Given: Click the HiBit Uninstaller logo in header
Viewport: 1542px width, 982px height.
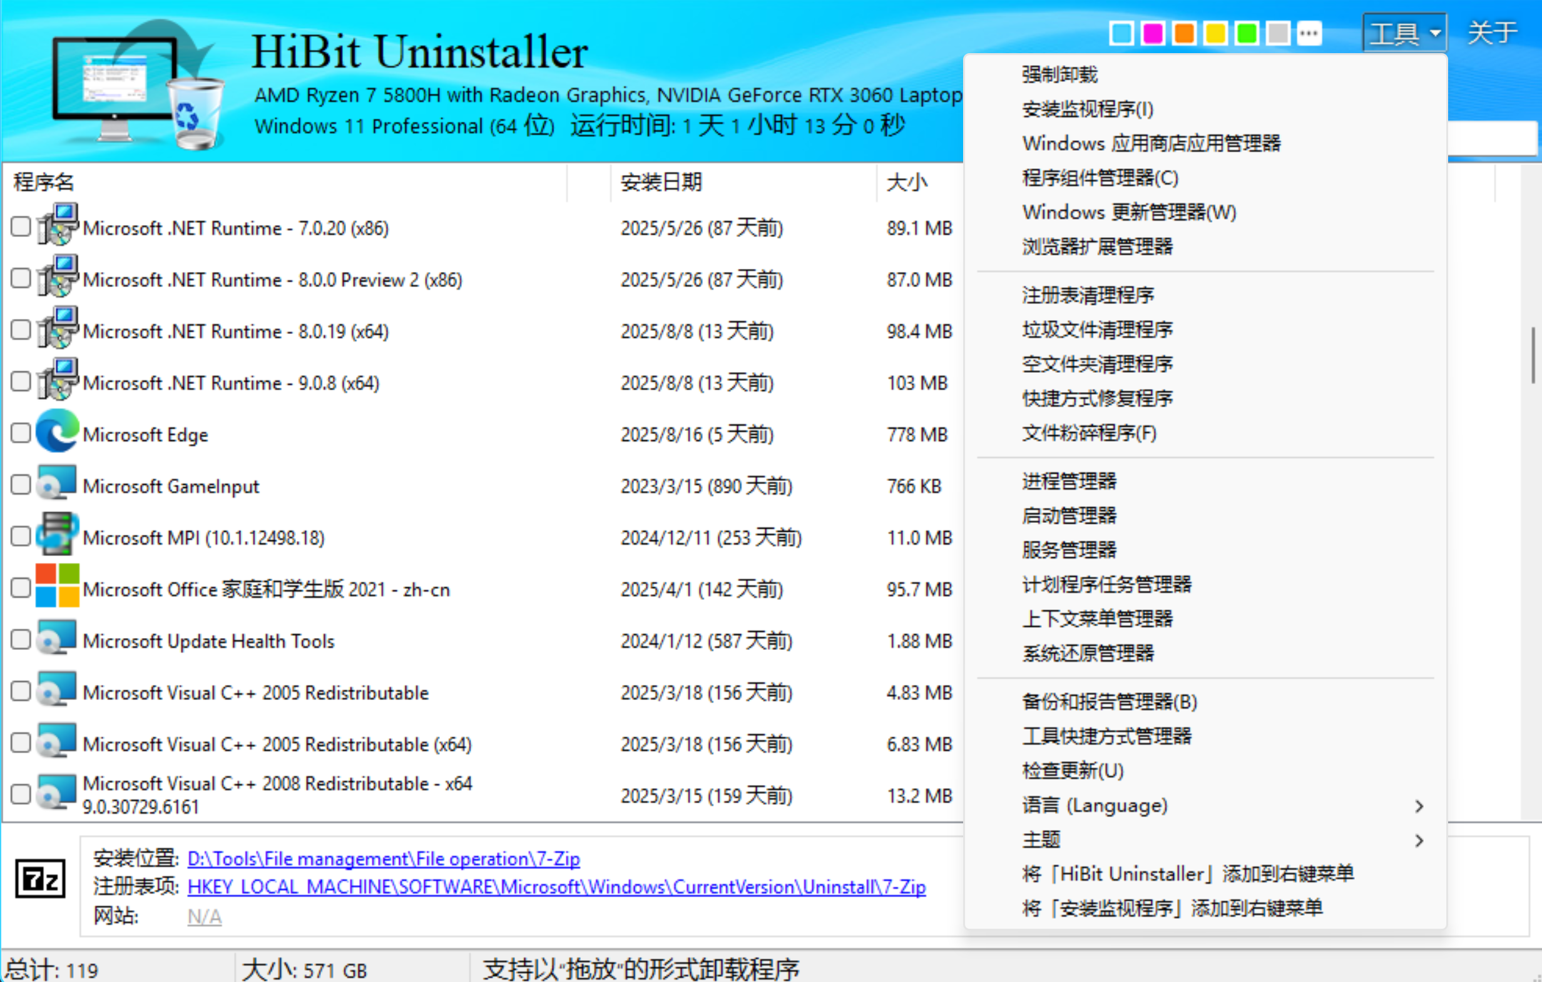Looking at the screenshot, I should pyautogui.click(x=138, y=85).
